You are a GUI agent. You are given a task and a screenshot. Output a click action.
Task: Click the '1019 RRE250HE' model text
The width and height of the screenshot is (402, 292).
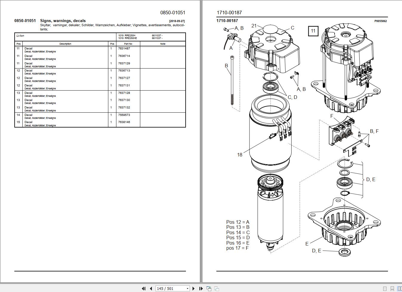pos(128,38)
